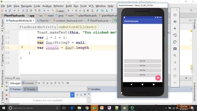Click previous frame up arrow

pos(77,95)
